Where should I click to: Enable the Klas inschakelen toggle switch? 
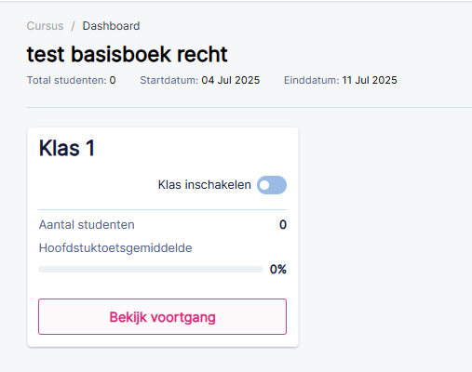(272, 185)
